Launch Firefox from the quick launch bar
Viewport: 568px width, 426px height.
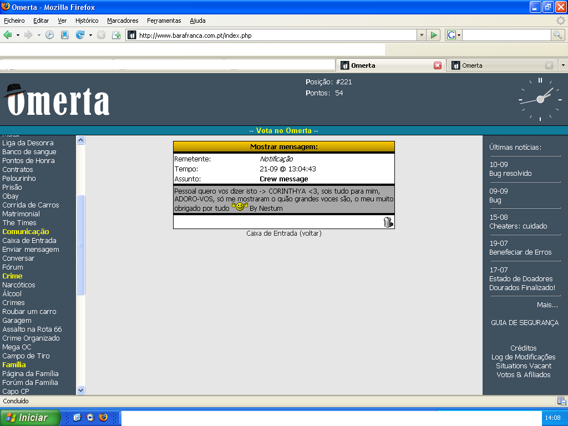pyautogui.click(x=103, y=418)
